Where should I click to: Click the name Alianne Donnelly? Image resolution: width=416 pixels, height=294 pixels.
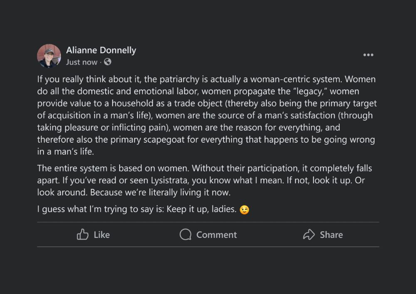101,50
